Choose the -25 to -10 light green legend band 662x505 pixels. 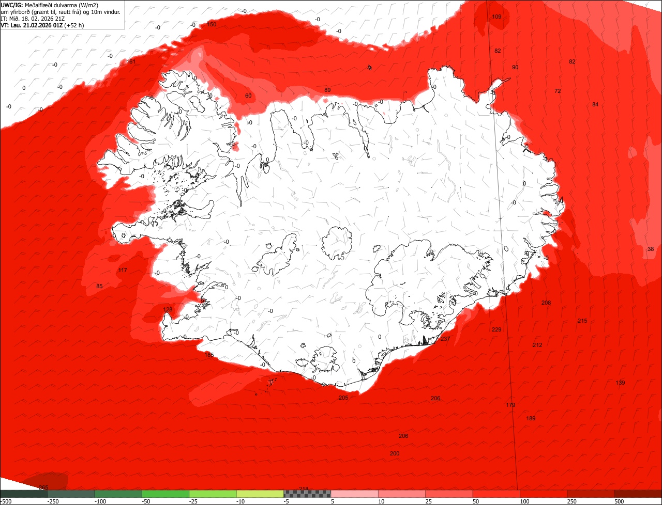click(x=213, y=494)
